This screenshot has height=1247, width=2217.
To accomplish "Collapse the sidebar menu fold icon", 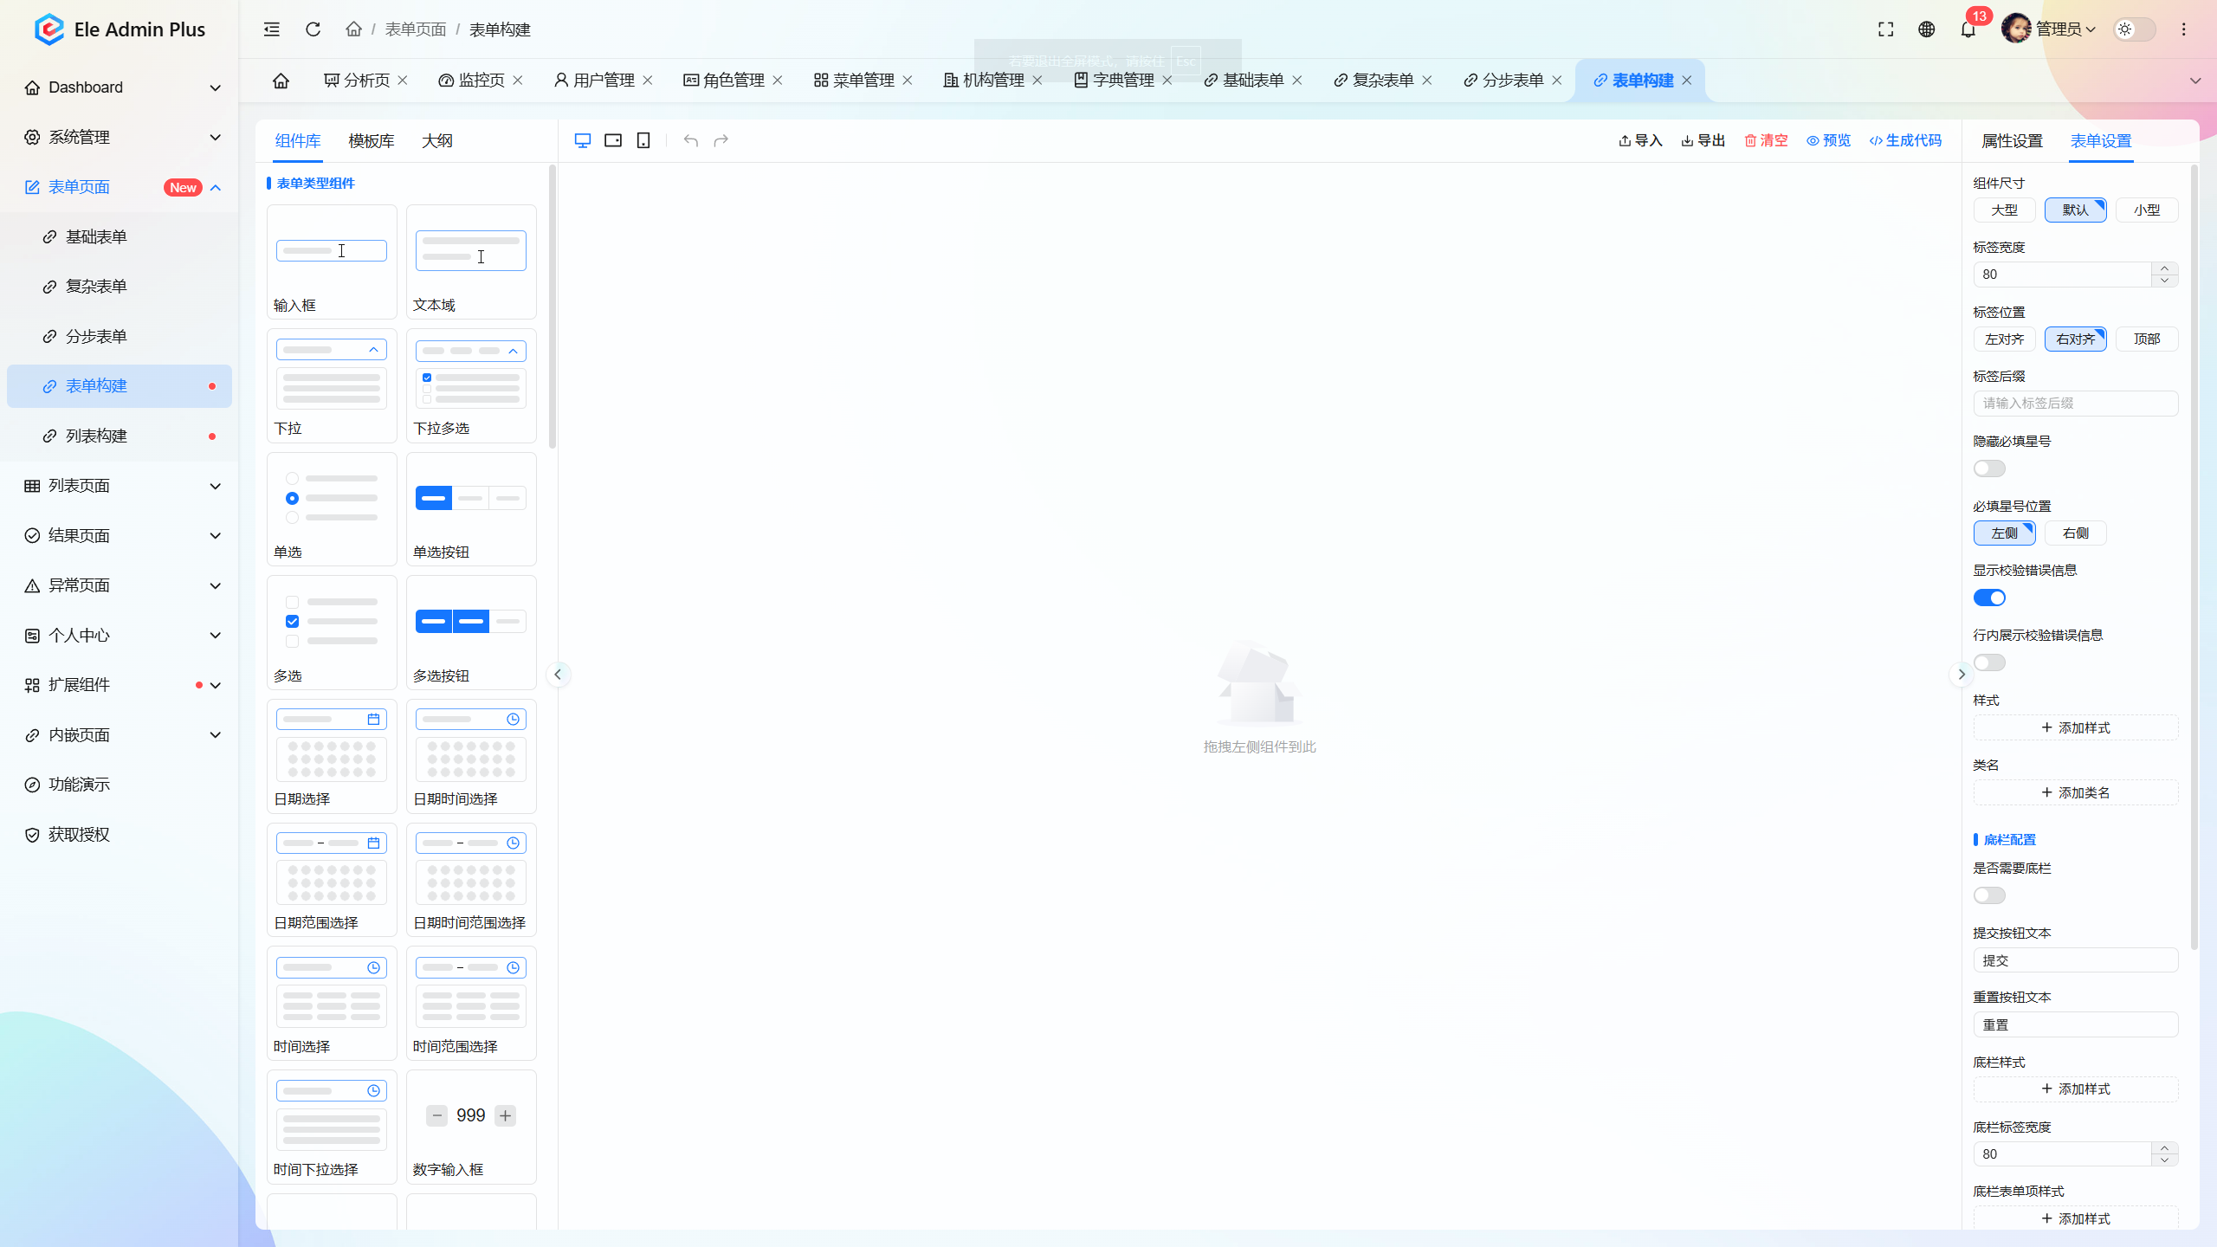I will 272,29.
